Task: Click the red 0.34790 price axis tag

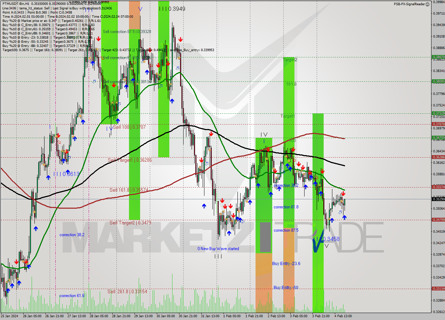Action: 438,219
